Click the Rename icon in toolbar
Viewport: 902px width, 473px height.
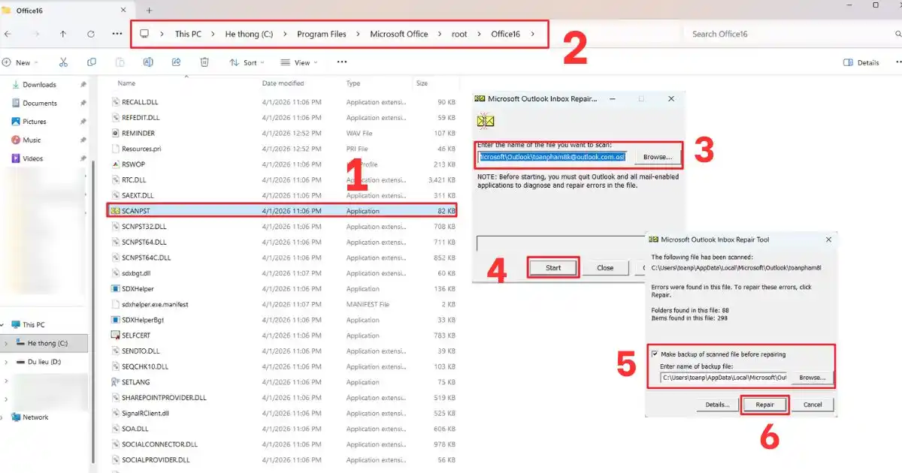148,62
